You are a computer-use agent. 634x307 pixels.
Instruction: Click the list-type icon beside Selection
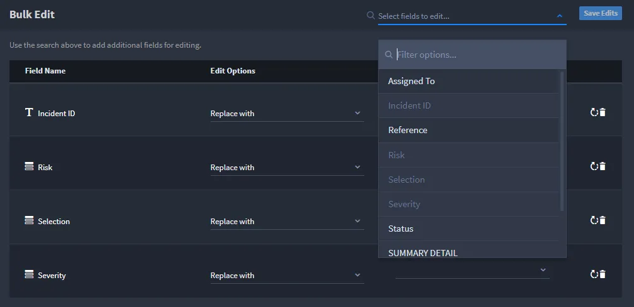click(x=29, y=220)
